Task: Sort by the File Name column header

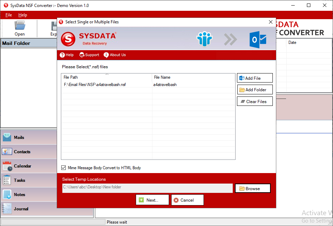Action: 193,77
